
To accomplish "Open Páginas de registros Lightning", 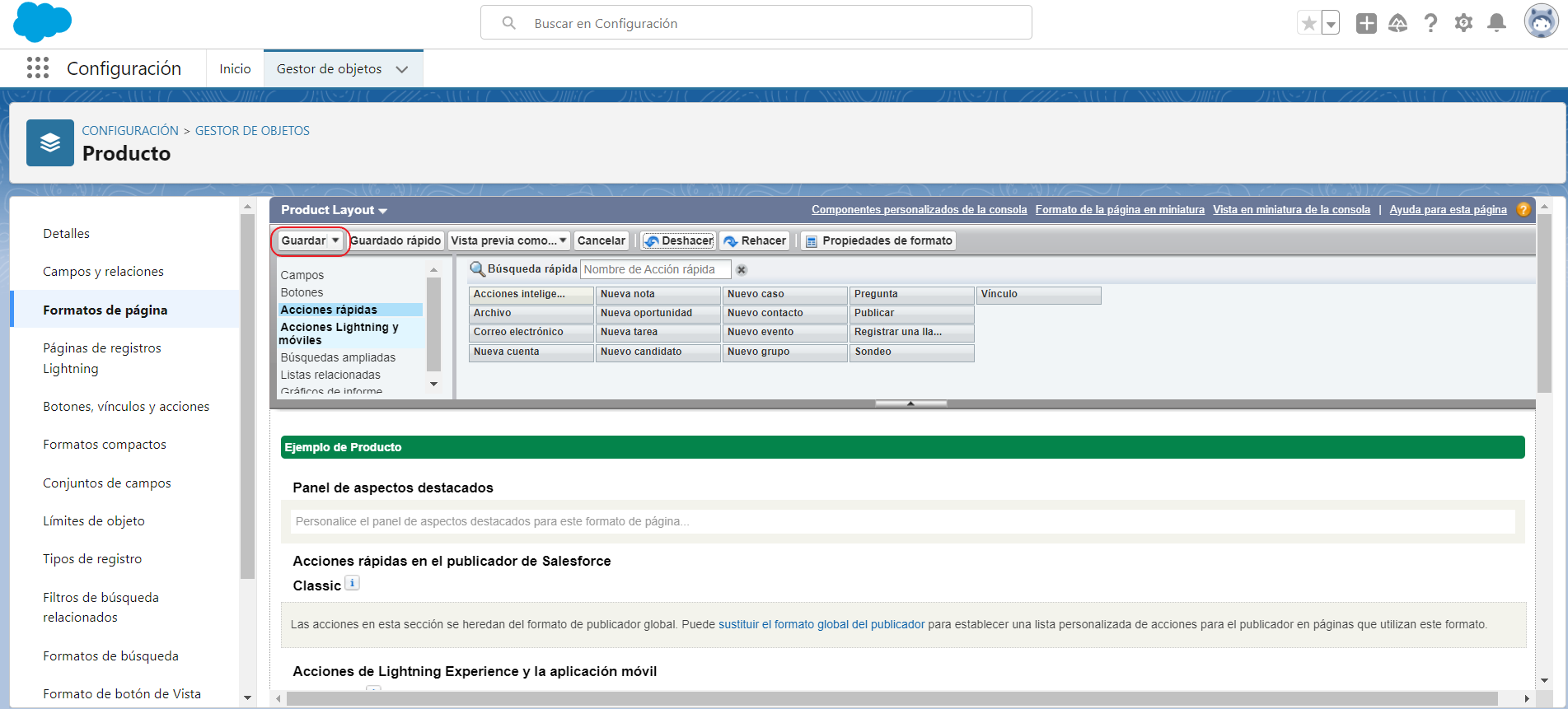I will 102,358.
